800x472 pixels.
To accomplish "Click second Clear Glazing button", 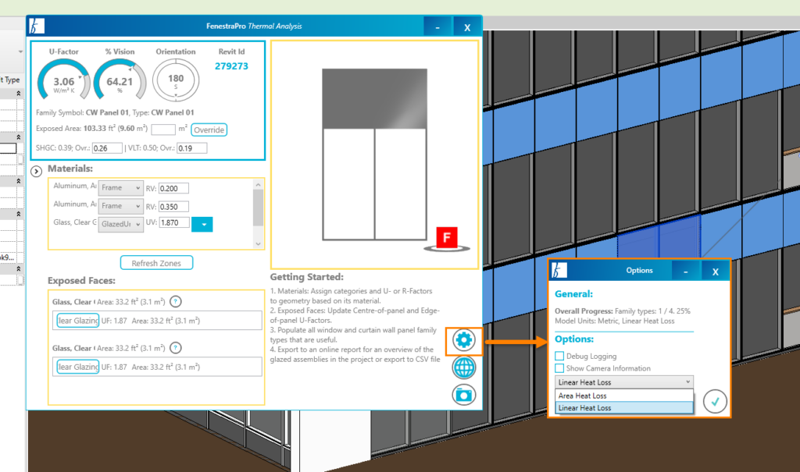I will coord(77,367).
